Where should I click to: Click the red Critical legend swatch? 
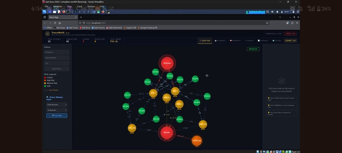pyautogui.click(x=45, y=78)
